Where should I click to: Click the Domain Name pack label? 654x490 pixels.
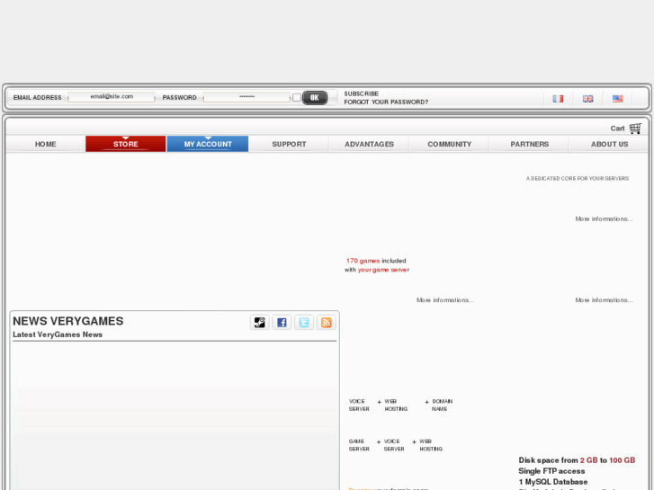click(x=442, y=405)
